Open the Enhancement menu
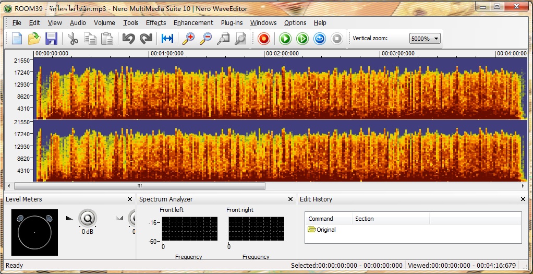Screen dimensions: 533x274 pos(193,23)
